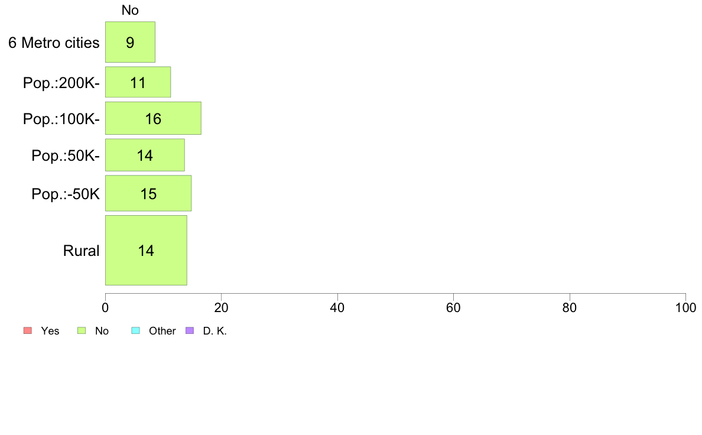Click the green No legend swatch

[x=82, y=330]
